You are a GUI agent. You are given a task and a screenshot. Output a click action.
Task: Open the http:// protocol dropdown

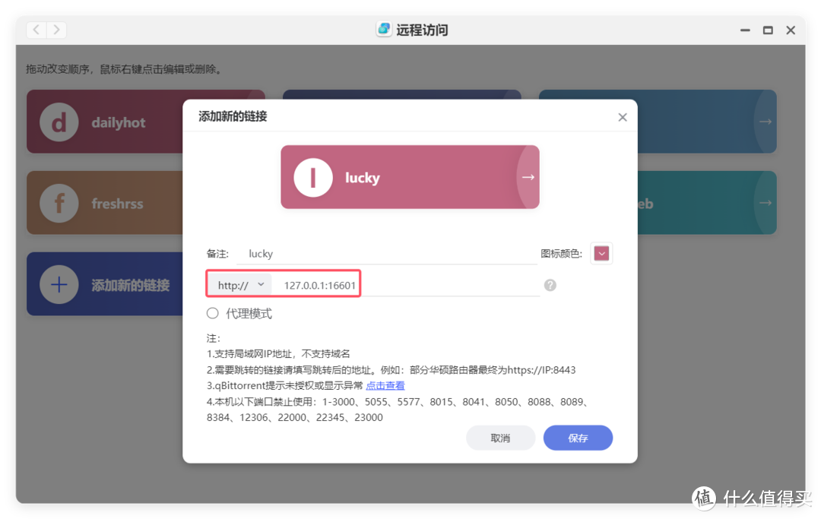pyautogui.click(x=241, y=285)
